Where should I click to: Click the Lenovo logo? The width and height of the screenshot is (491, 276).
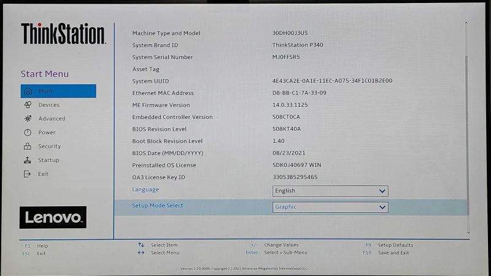(53, 217)
